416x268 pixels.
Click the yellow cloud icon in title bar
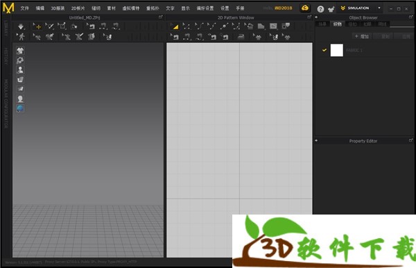pyautogui.click(x=305, y=8)
